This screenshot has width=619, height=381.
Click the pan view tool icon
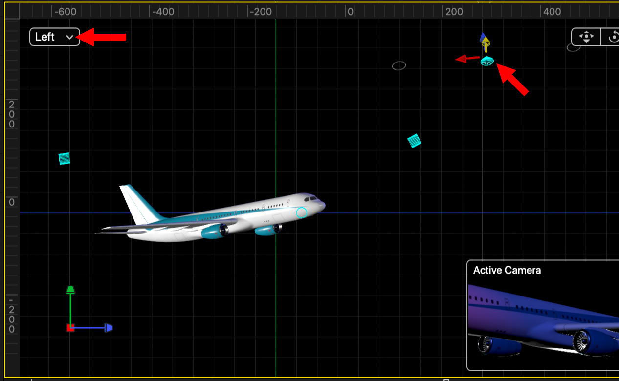pyautogui.click(x=586, y=37)
